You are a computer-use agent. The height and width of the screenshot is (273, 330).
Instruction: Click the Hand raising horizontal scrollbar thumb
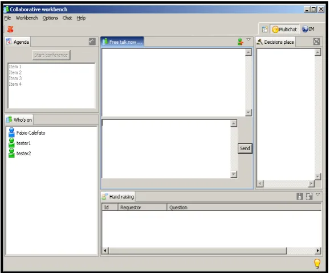click(197, 250)
